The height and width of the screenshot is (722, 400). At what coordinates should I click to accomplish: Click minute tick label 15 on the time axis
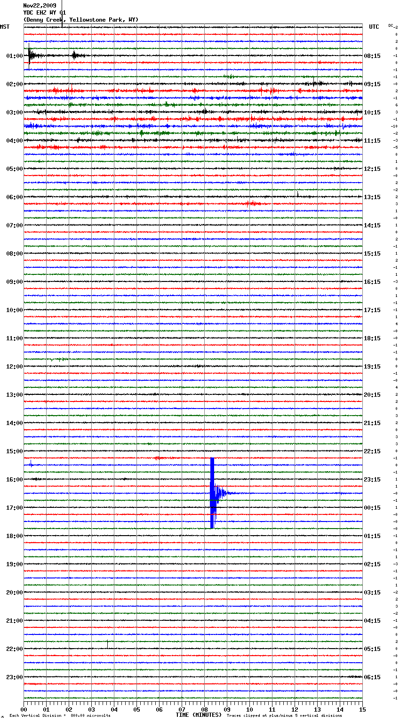pos(362,709)
